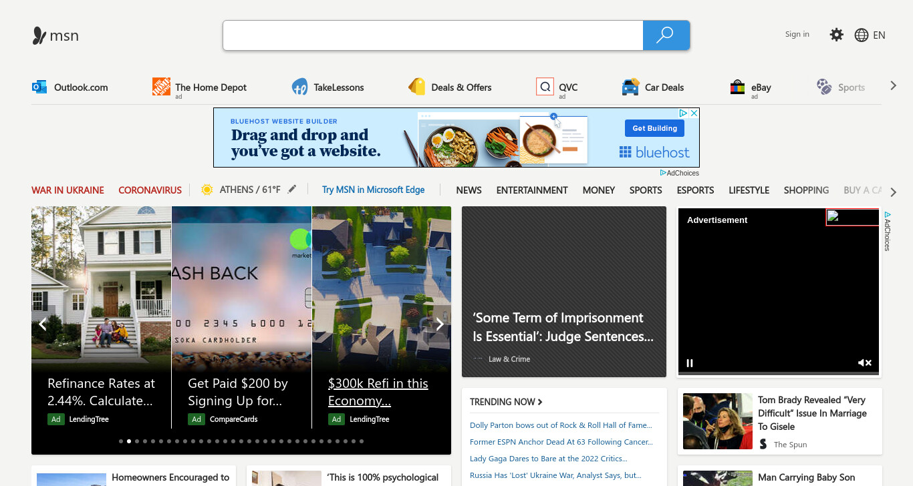Close the Bluehost banner ad
913x486 pixels.
coord(694,113)
